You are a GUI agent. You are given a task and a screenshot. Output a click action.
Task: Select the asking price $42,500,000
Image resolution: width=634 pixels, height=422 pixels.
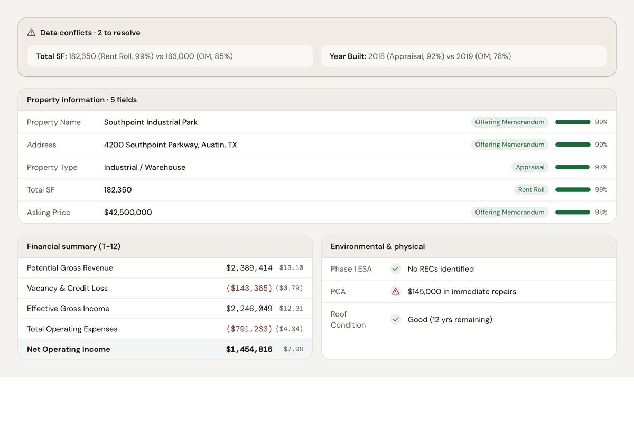pyautogui.click(x=128, y=212)
